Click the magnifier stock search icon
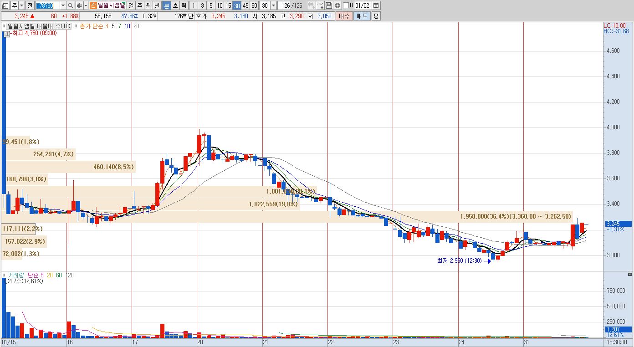Viewport: 634px width, 347px height. [x=71, y=5]
